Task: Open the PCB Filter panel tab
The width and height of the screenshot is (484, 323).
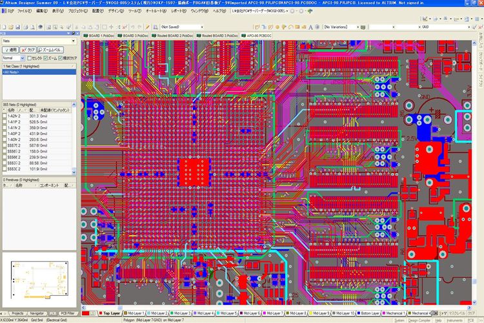Action: click(x=68, y=313)
